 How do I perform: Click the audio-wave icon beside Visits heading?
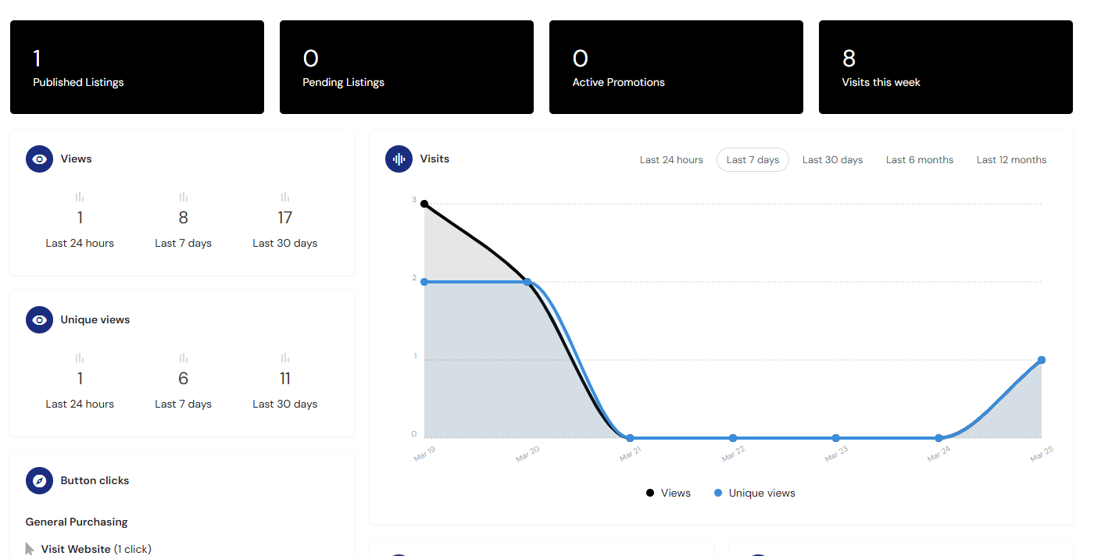click(399, 159)
